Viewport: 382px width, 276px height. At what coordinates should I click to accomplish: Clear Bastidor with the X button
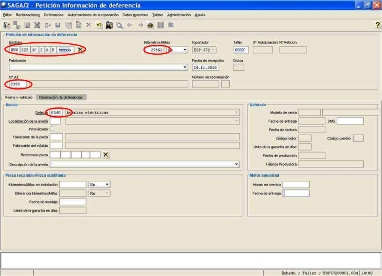pos(80,50)
